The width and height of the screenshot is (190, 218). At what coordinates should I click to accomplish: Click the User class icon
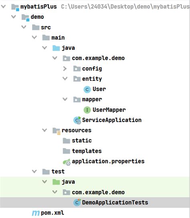[x=87, y=89]
